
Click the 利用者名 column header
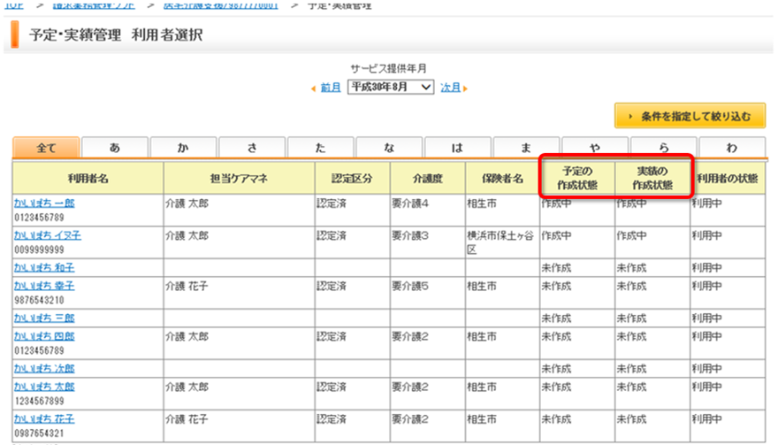point(88,179)
